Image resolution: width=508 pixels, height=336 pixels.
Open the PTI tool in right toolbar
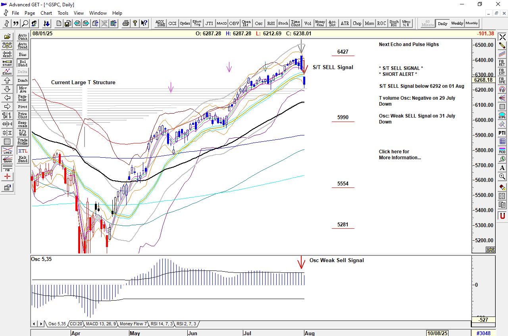[502, 133]
